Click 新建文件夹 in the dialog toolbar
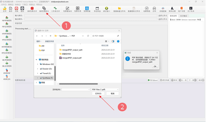 click(50, 41)
